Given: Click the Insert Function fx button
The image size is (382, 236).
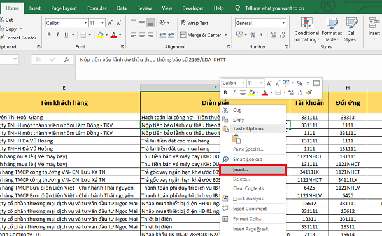Looking at the screenshot, I should [66, 59].
